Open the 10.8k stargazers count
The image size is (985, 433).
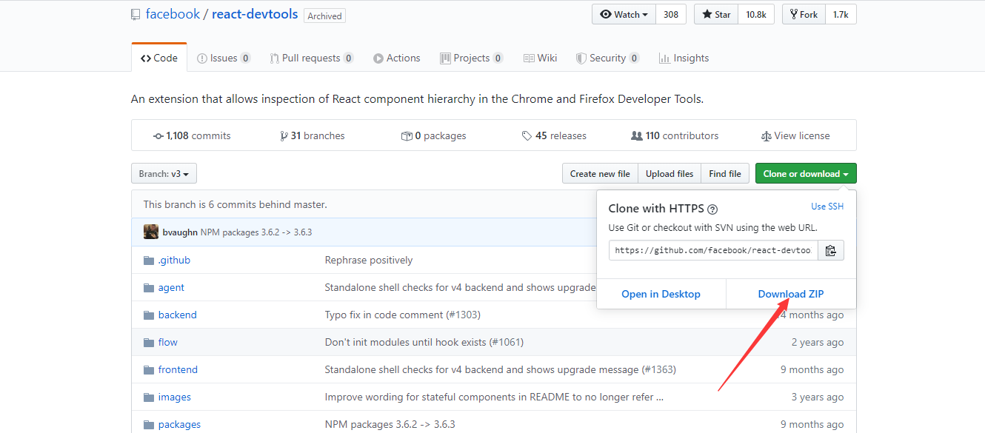tap(756, 14)
